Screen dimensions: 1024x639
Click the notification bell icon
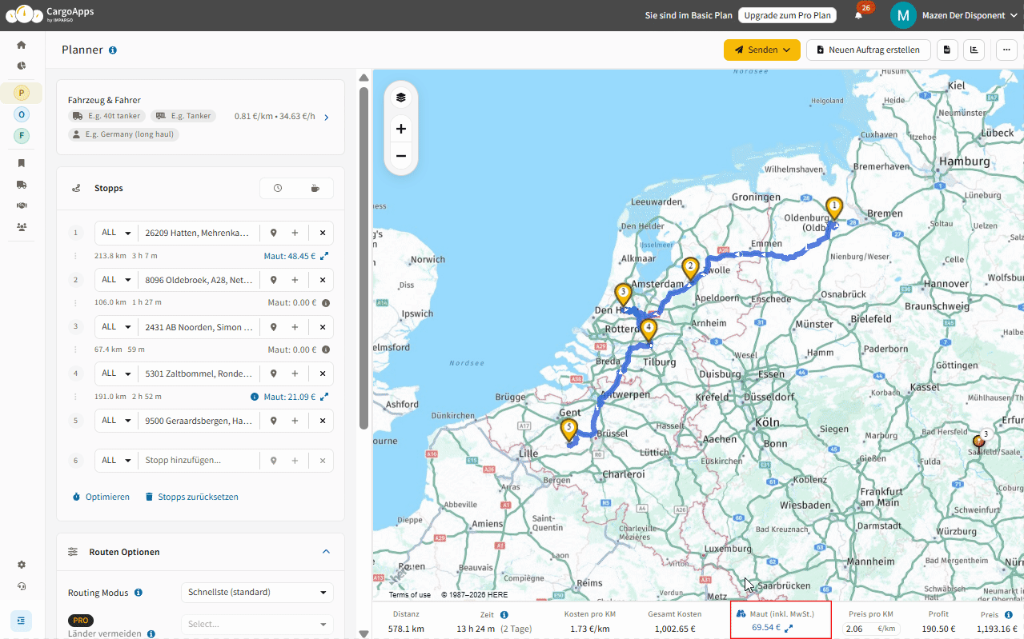coord(858,15)
